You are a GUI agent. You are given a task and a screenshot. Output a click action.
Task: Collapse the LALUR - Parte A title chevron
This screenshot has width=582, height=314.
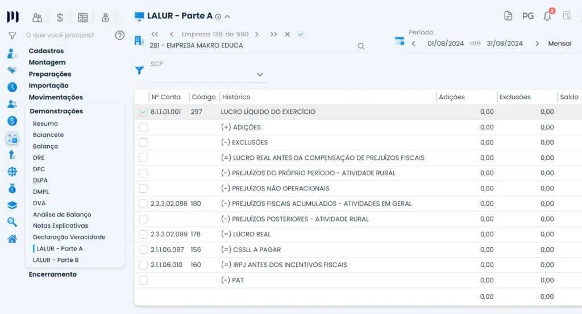(x=227, y=16)
